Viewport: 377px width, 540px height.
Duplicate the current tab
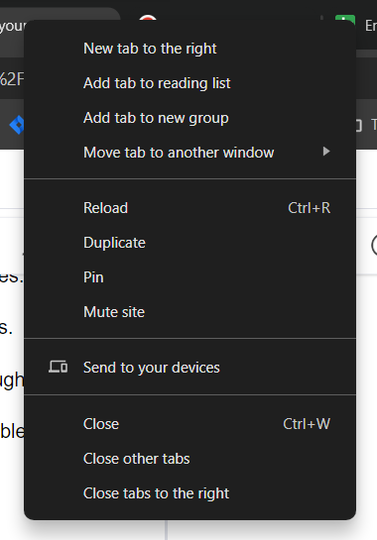point(189,243)
